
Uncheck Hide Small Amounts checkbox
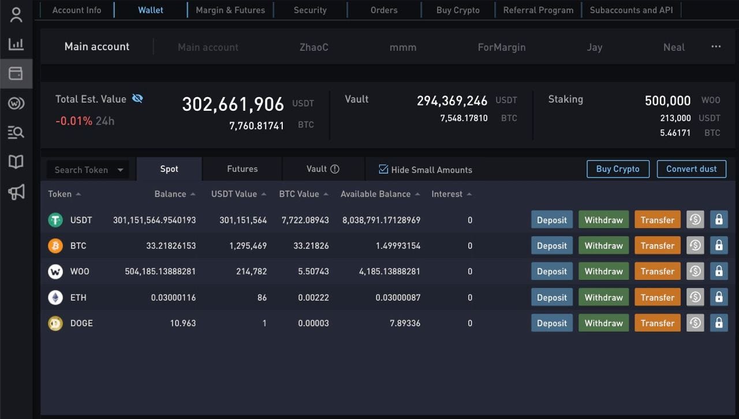[383, 169]
